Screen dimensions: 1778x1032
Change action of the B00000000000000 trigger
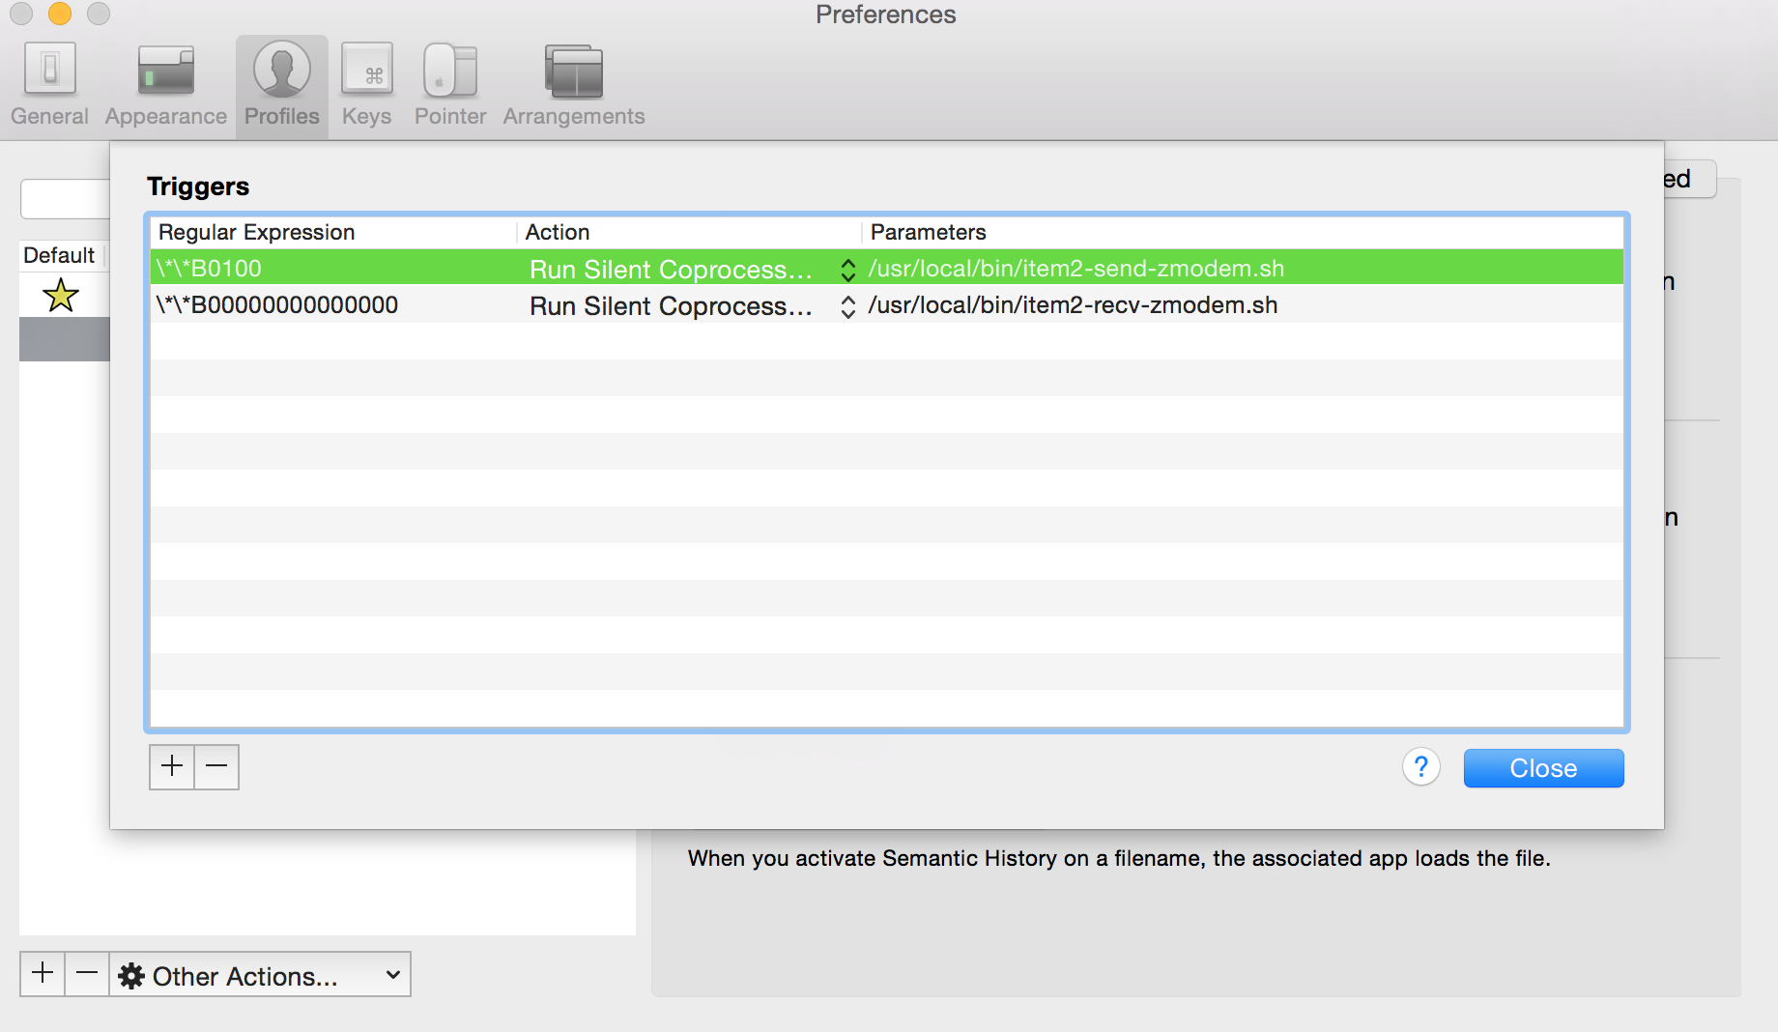692,305
